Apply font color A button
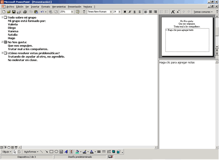Image resolution: width=219 pixels, height=160 pixels. tap(91, 152)
